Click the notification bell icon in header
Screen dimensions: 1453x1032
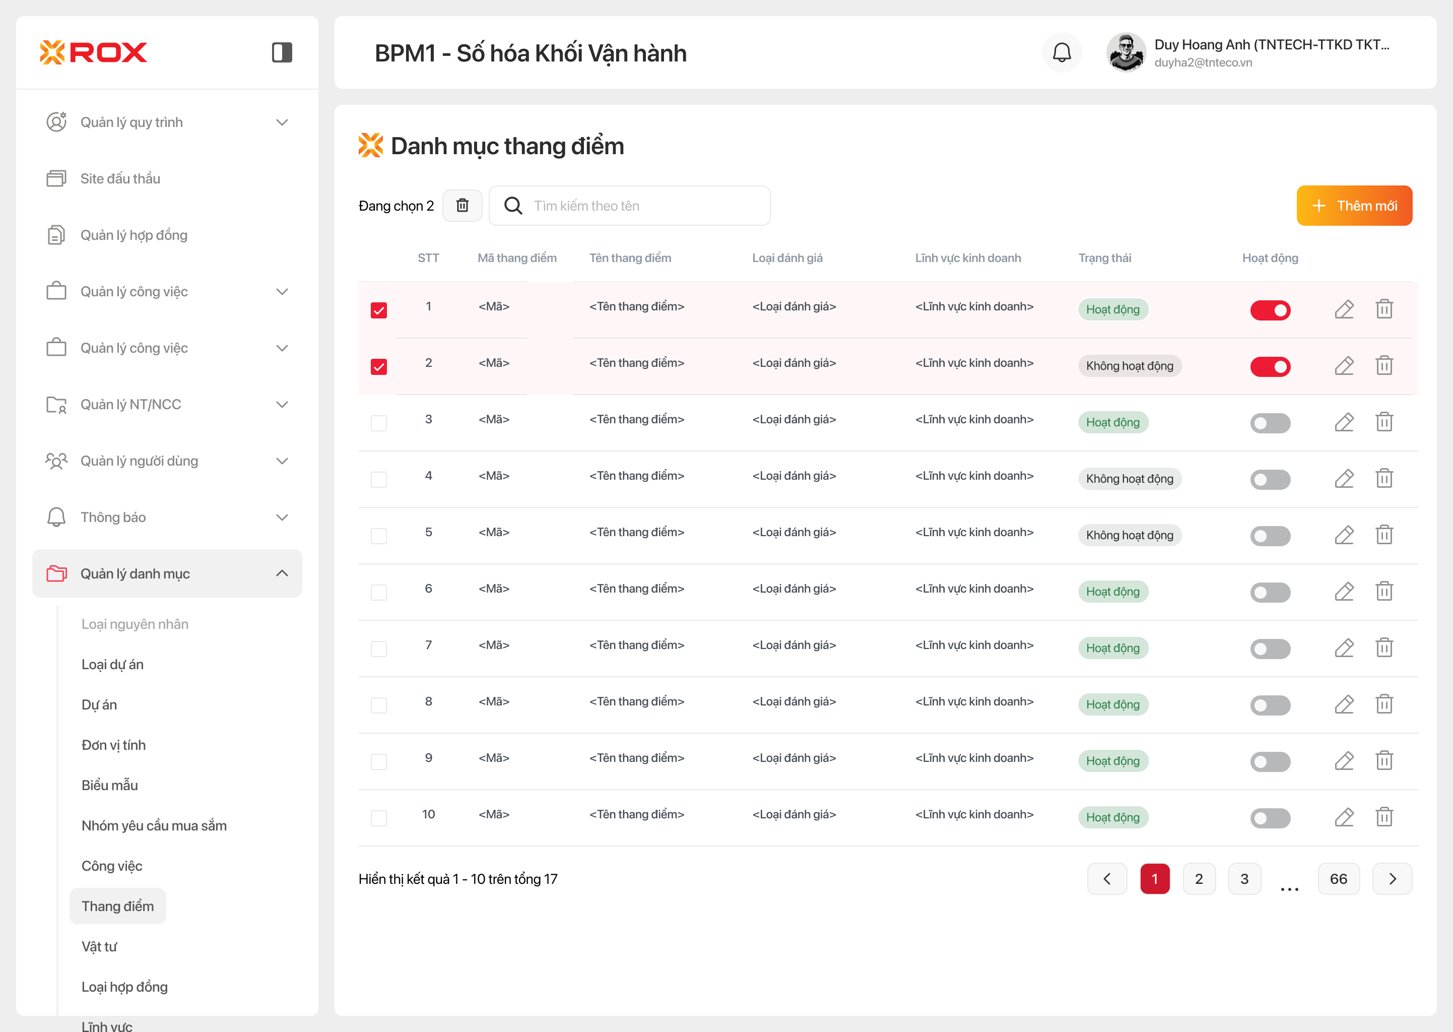tap(1062, 53)
